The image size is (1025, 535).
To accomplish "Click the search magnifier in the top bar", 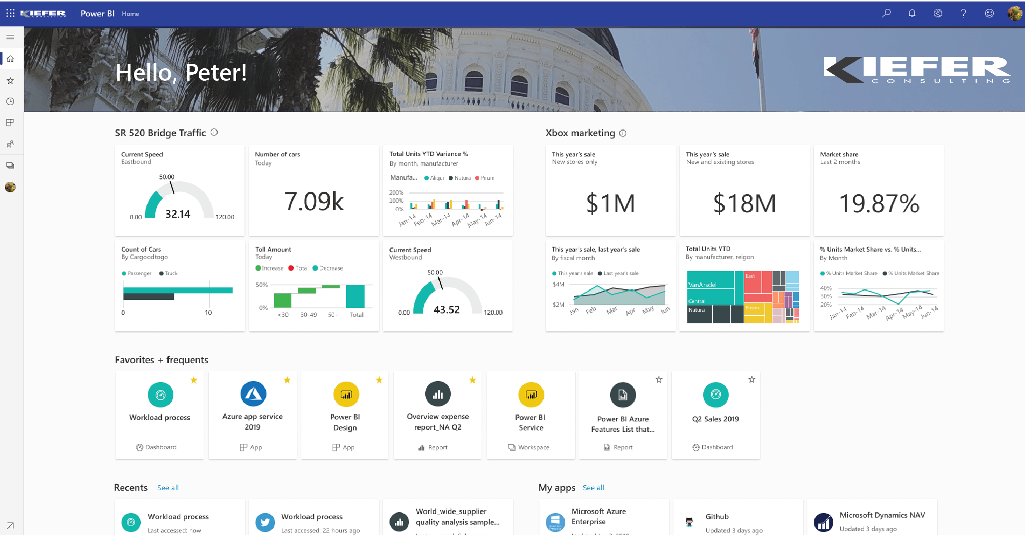I will [x=886, y=13].
